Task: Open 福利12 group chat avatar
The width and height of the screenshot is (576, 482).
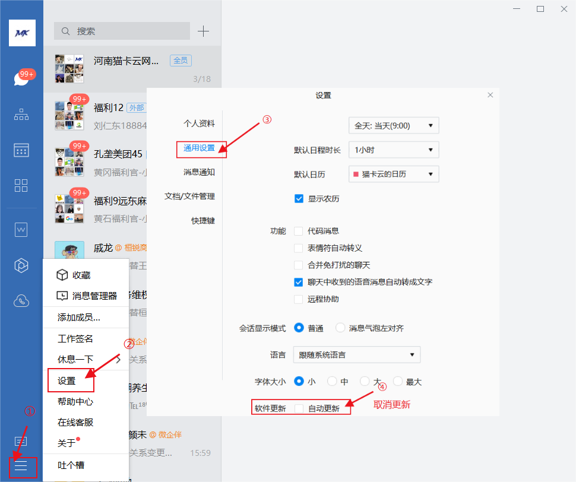Action: click(69, 116)
